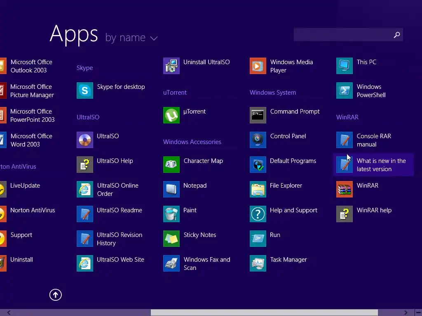Launch the UltraISO disc icon
422x316 pixels.
point(85,140)
